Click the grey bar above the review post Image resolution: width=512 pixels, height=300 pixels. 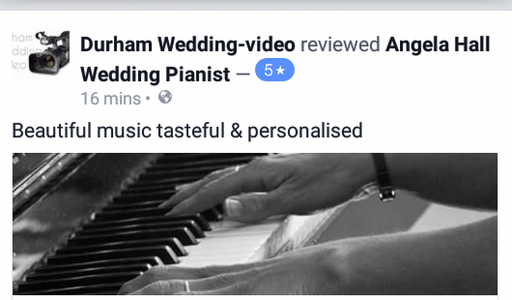coord(256,5)
